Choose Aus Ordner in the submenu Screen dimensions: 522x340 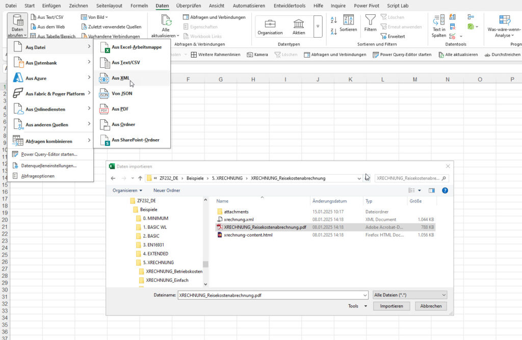point(132,124)
